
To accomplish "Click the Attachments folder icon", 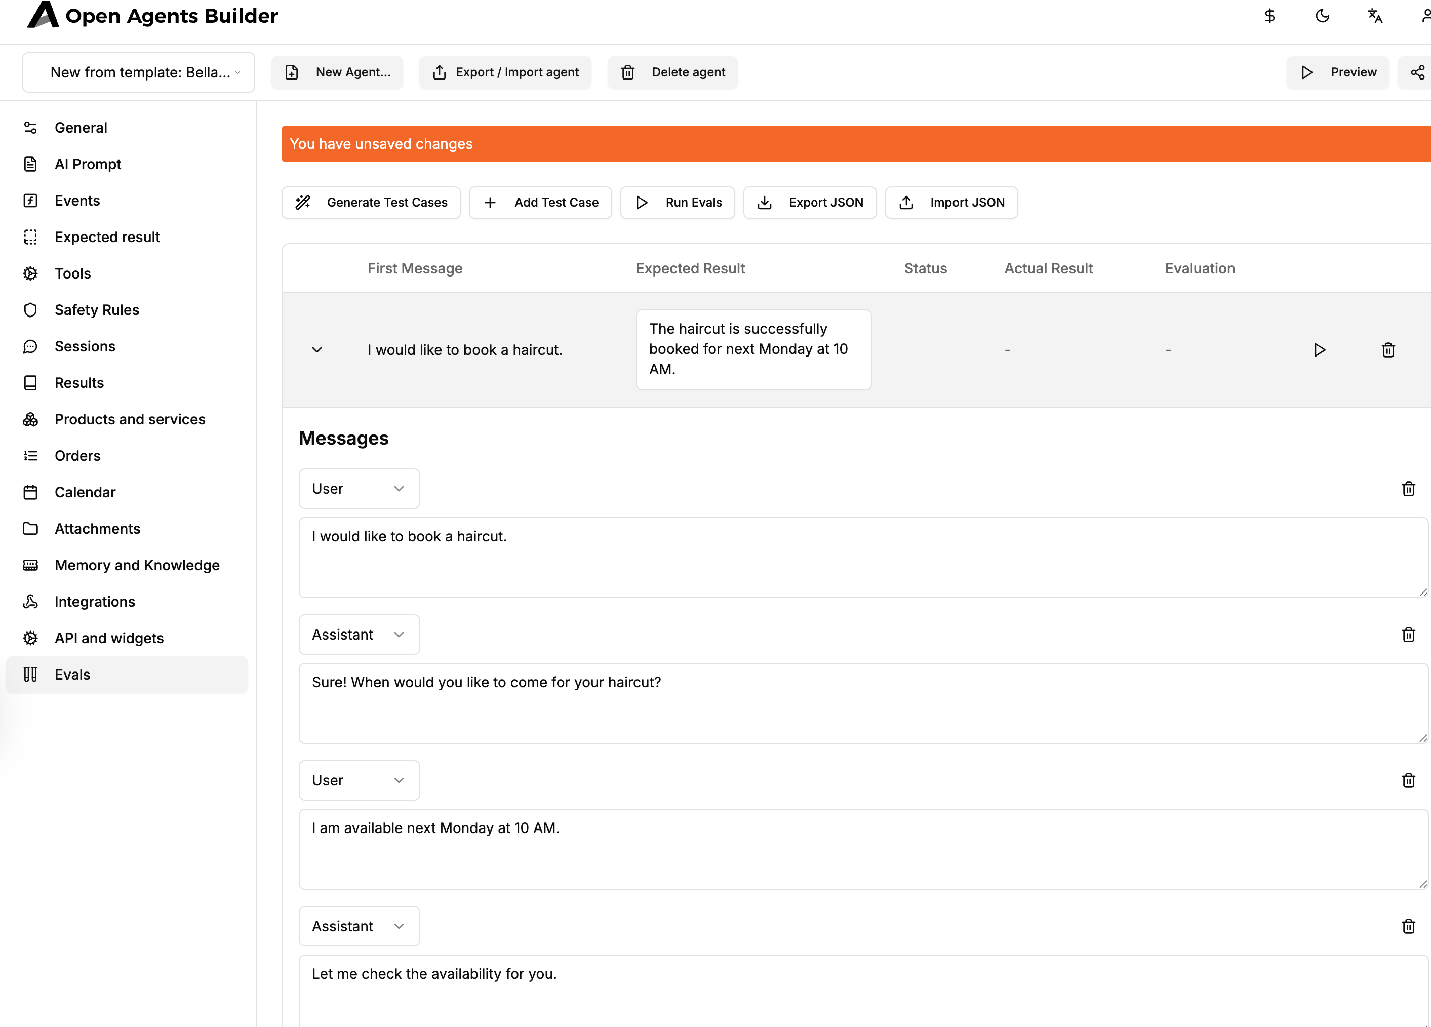I will point(30,529).
